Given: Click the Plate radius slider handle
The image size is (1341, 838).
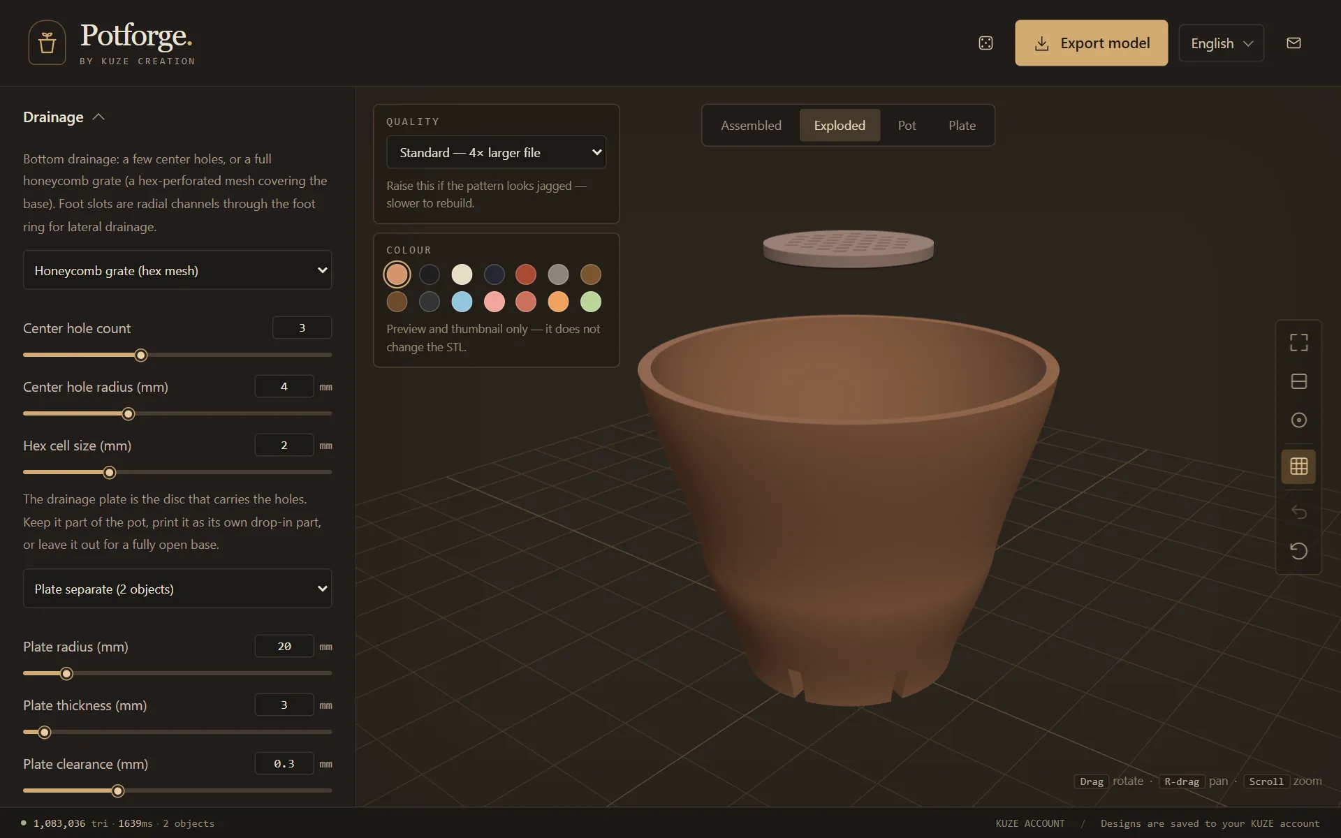Looking at the screenshot, I should (66, 674).
